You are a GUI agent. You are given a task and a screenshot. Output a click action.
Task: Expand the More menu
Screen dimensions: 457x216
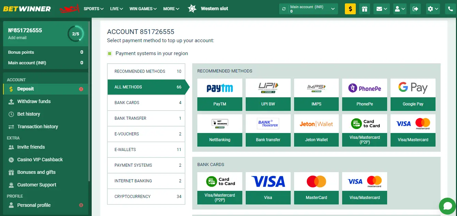[x=171, y=9]
